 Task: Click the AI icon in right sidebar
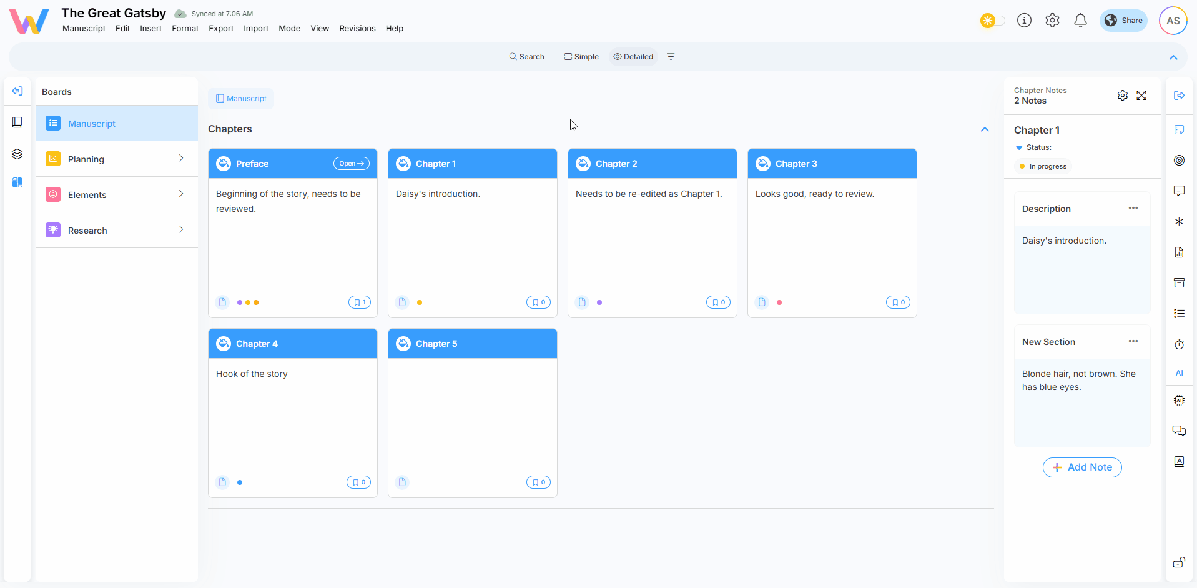point(1179,373)
